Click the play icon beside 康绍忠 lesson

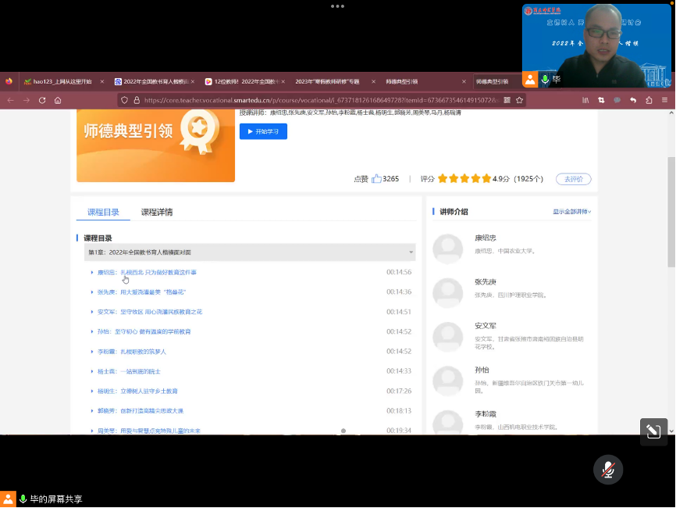[x=92, y=273]
